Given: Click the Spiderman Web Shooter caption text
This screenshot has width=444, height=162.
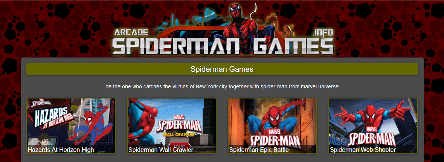Looking at the screenshot, I should click(x=363, y=150).
